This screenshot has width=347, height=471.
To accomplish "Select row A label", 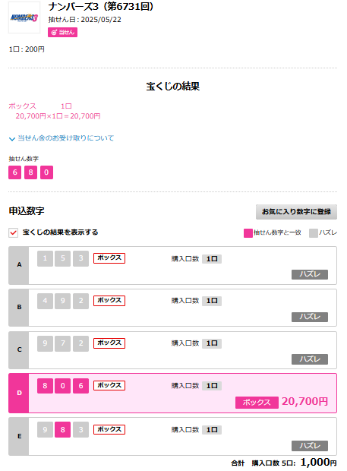I will click(x=19, y=265).
